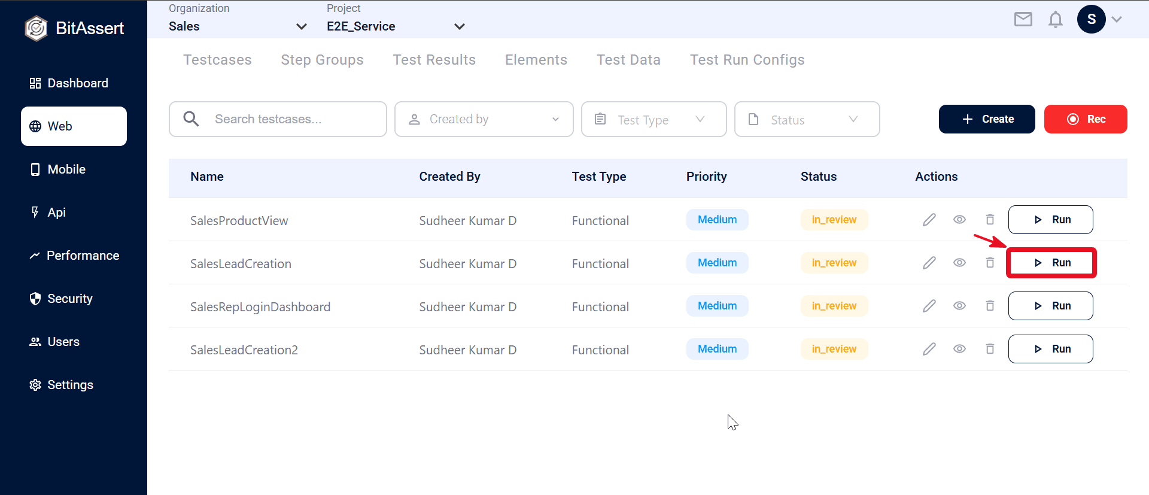Click the S user avatar
Image resolution: width=1149 pixels, height=495 pixels.
(1092, 19)
